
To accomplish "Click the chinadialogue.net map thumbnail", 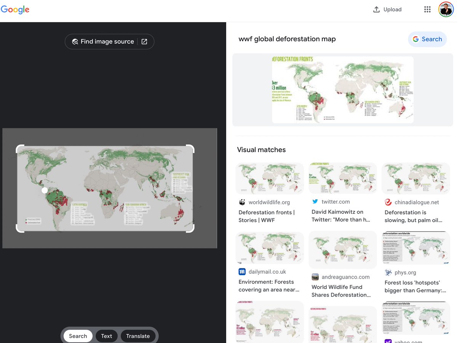I will click(416, 179).
